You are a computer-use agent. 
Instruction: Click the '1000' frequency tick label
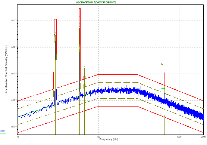coord(179,137)
